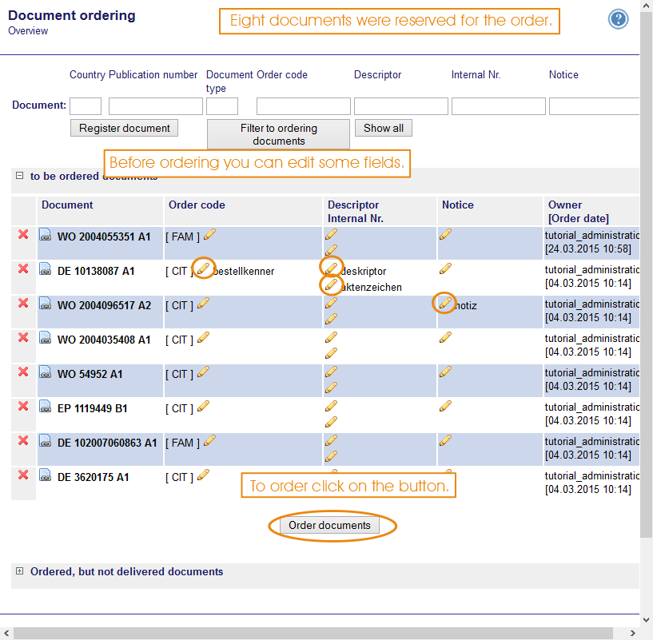Select the text DE 102007060863 A1
This screenshot has width=653, height=640.
coord(107,443)
